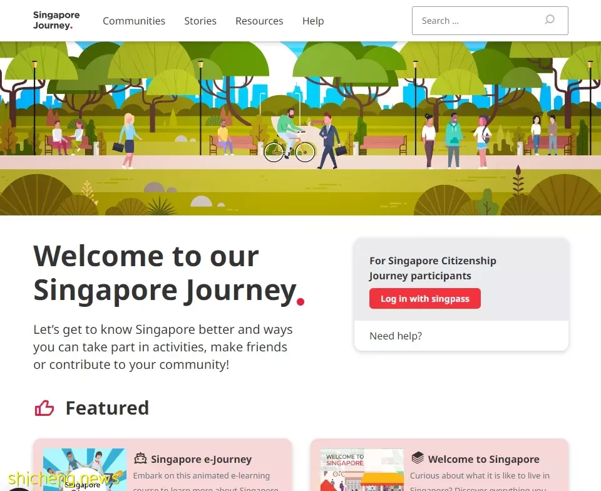Click the Need help? link
This screenshot has height=491, width=601.
pos(396,336)
